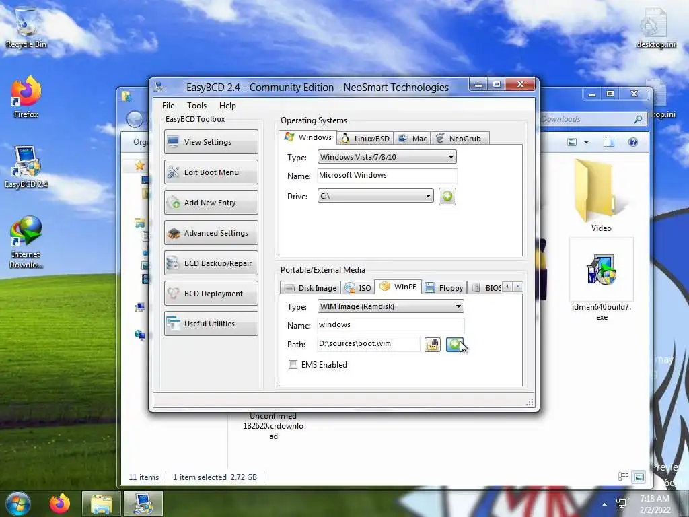Click the EasyBCD window resize grip
The image size is (689, 517).
(530, 403)
